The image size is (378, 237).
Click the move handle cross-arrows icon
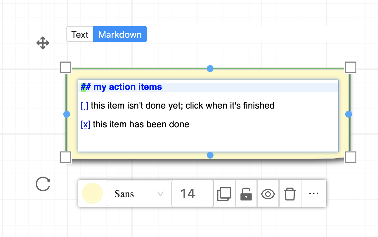[43, 43]
